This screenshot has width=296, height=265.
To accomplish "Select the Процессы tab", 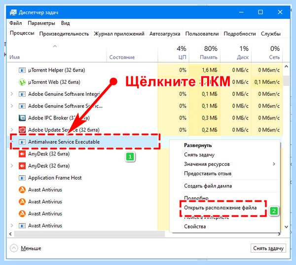I will point(22,33).
